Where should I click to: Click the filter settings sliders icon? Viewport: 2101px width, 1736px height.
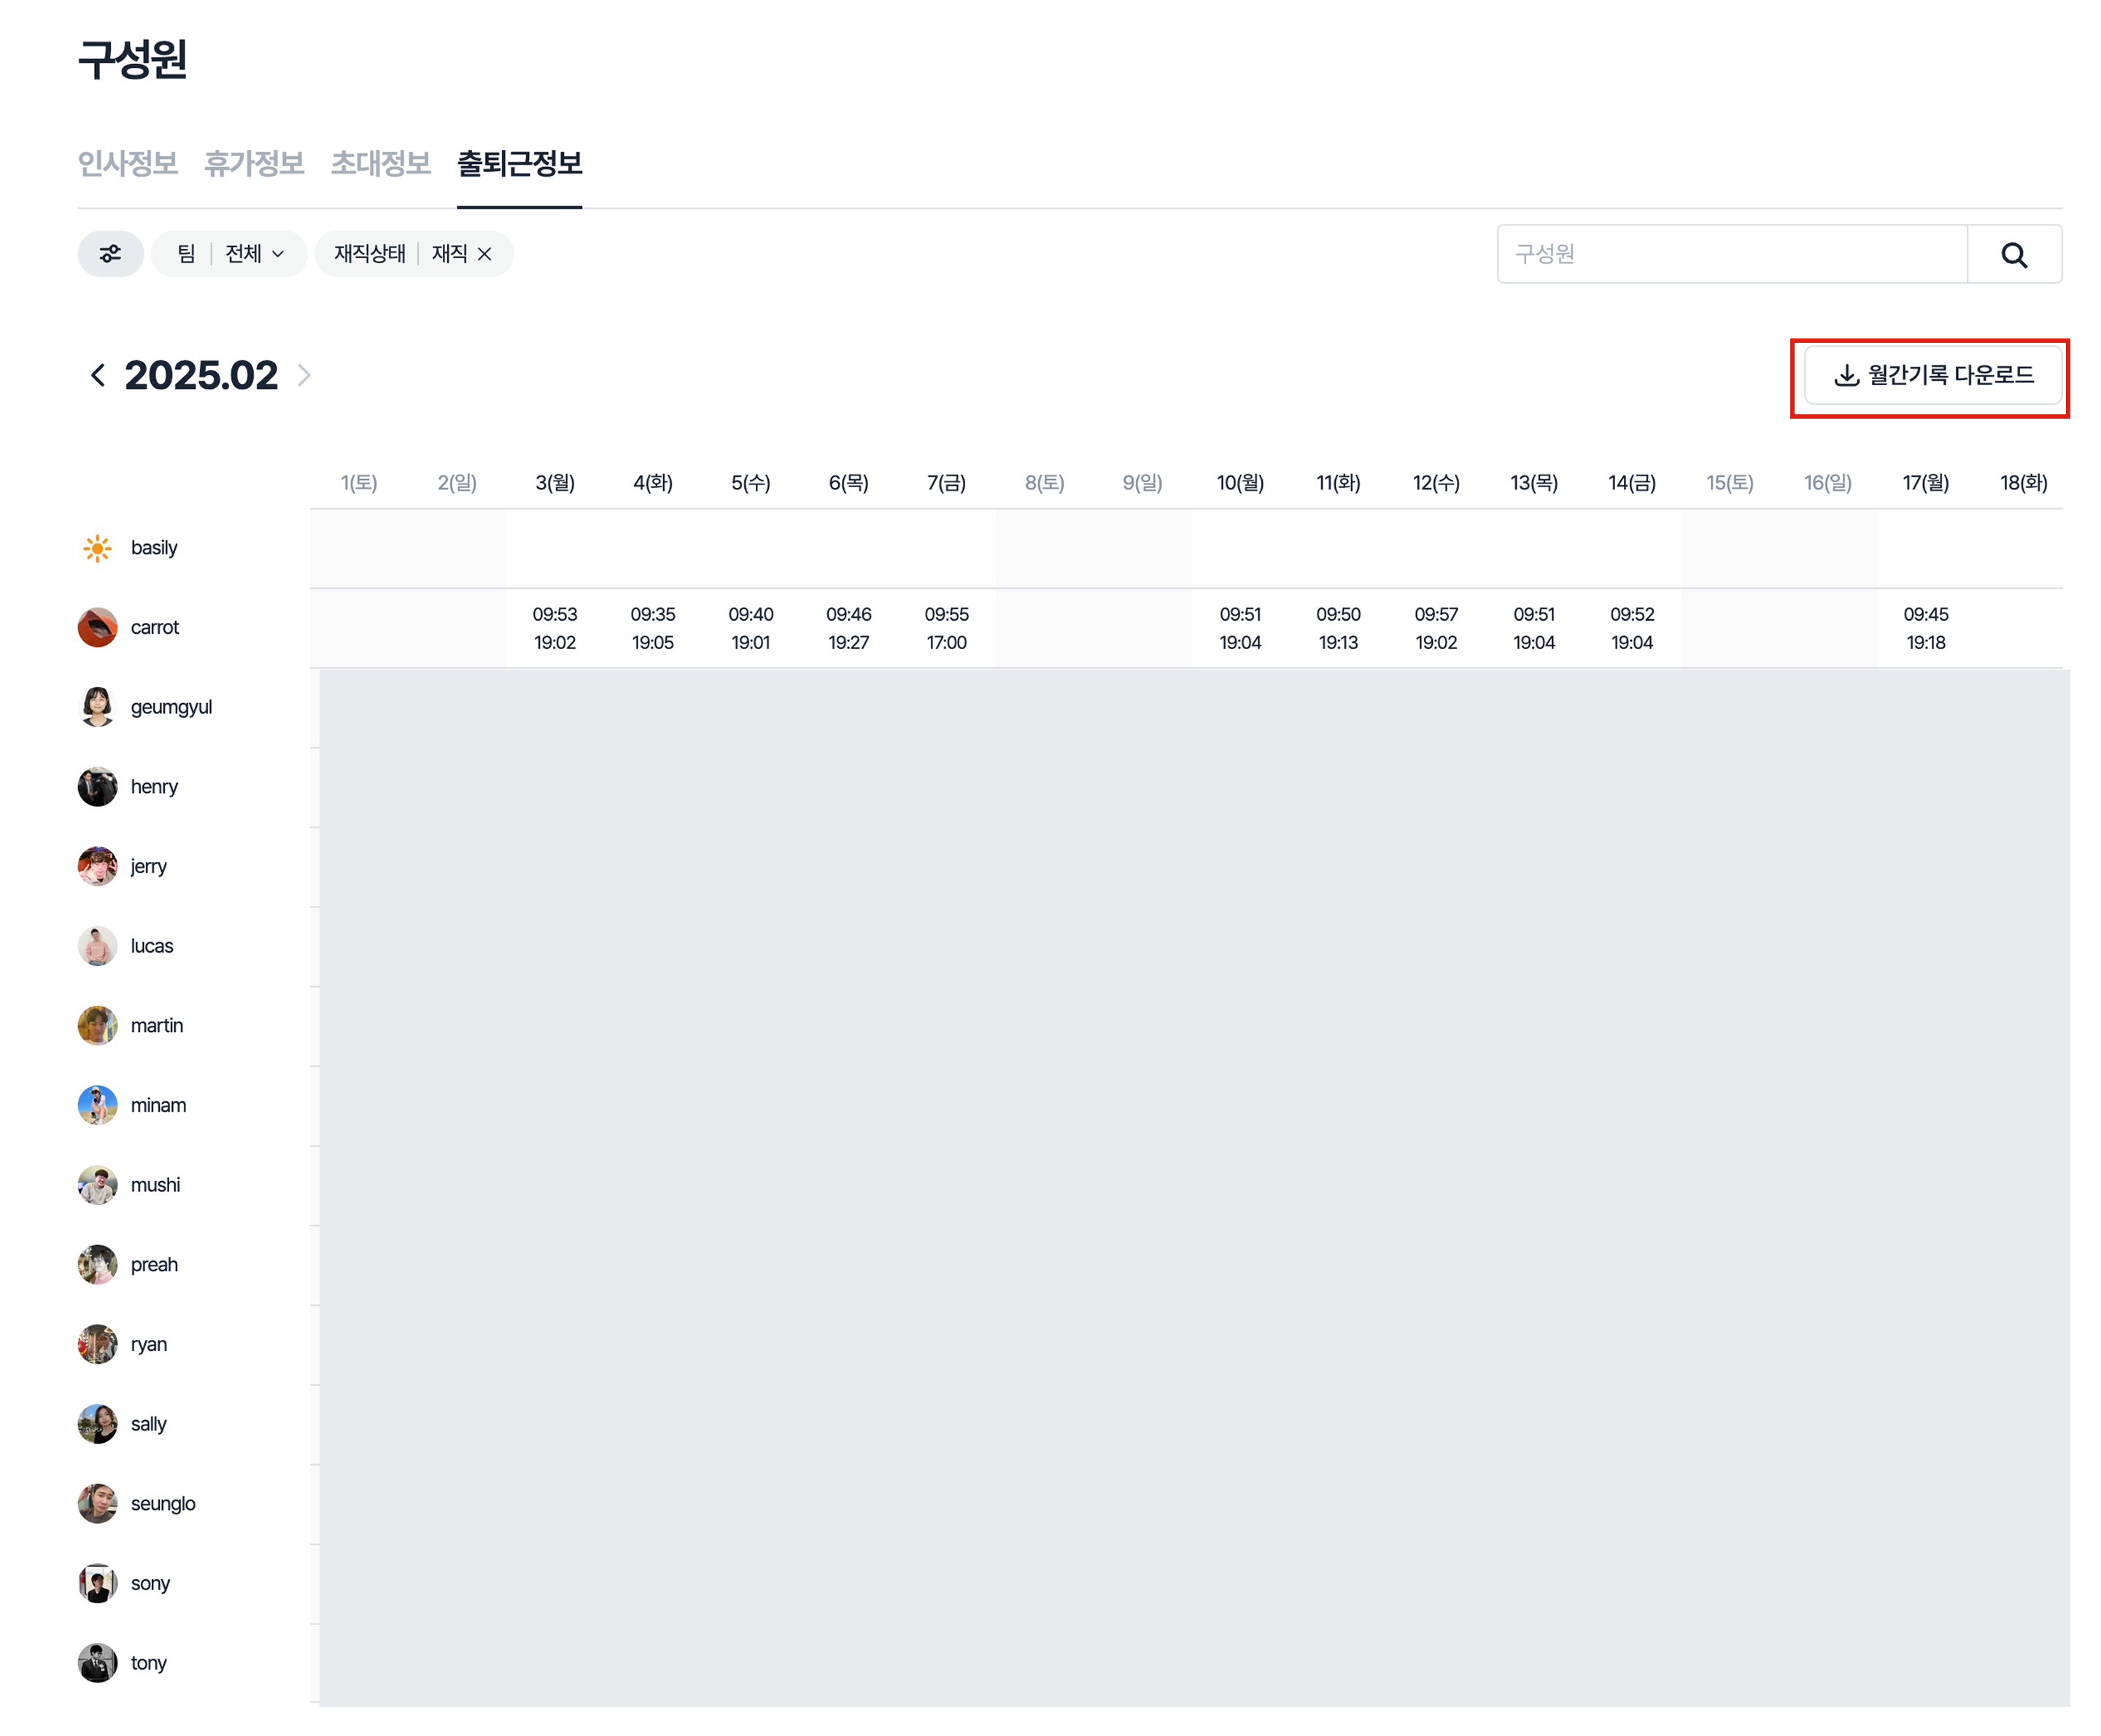click(x=110, y=254)
